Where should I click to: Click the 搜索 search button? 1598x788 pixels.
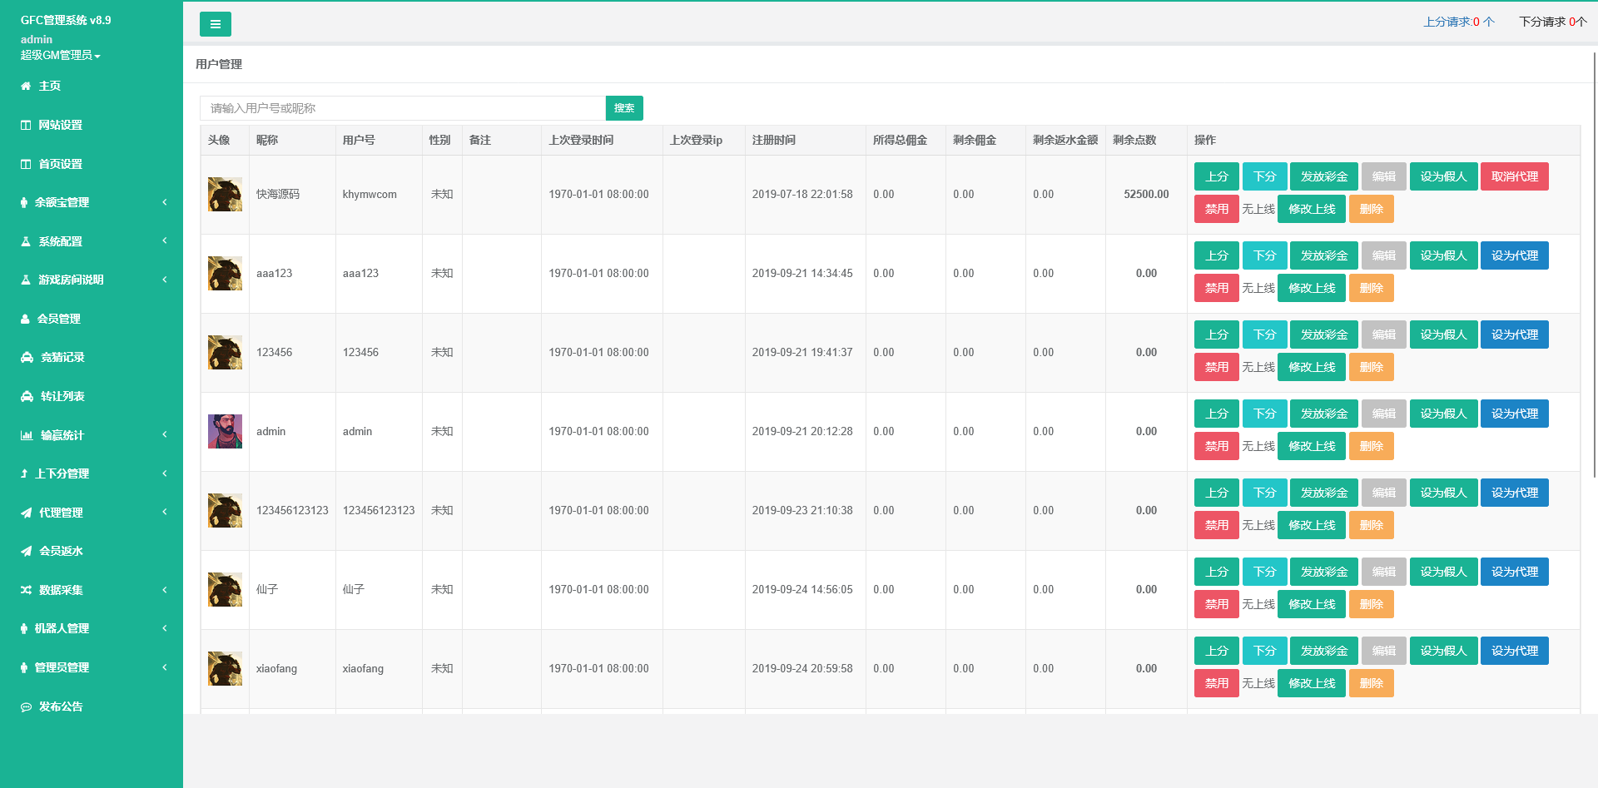(x=623, y=107)
